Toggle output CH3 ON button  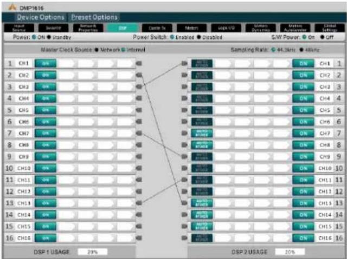303,87
